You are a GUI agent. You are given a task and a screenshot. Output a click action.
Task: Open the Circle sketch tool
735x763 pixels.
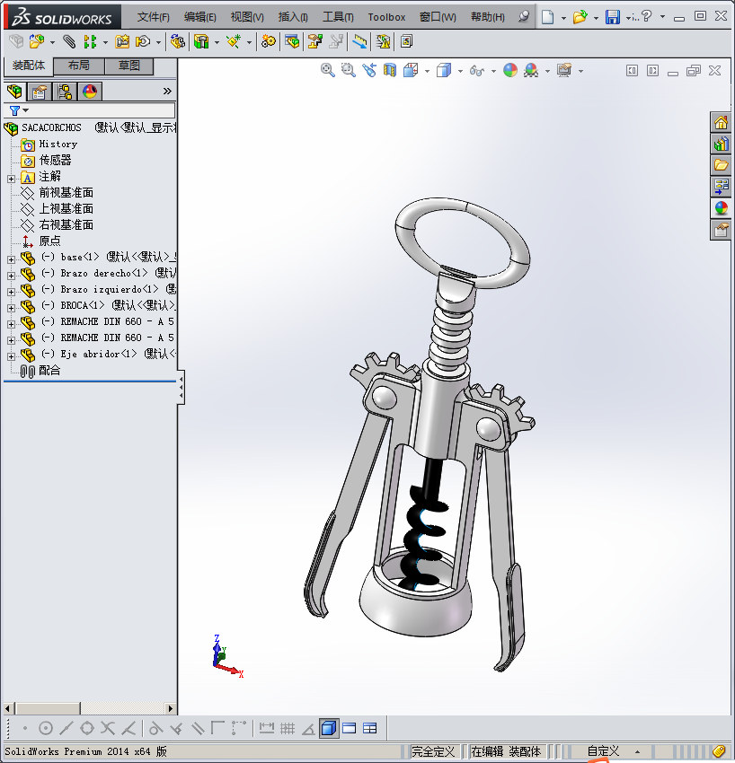(47, 728)
